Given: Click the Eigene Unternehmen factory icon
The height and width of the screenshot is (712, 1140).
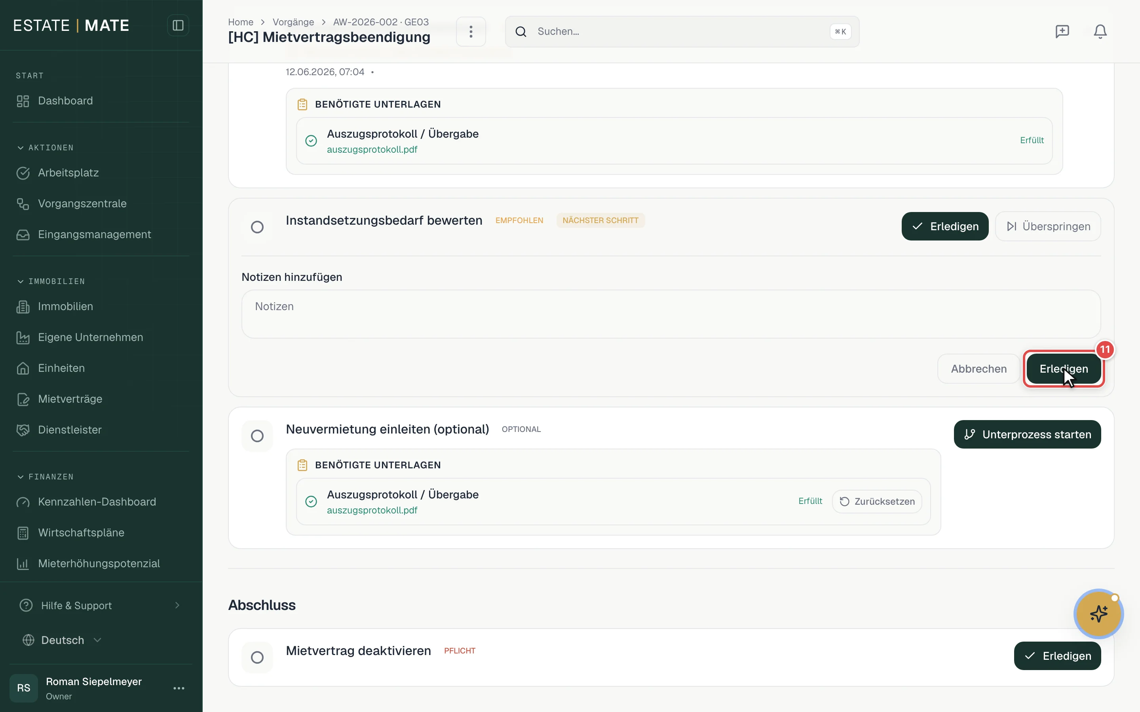Looking at the screenshot, I should pos(23,337).
